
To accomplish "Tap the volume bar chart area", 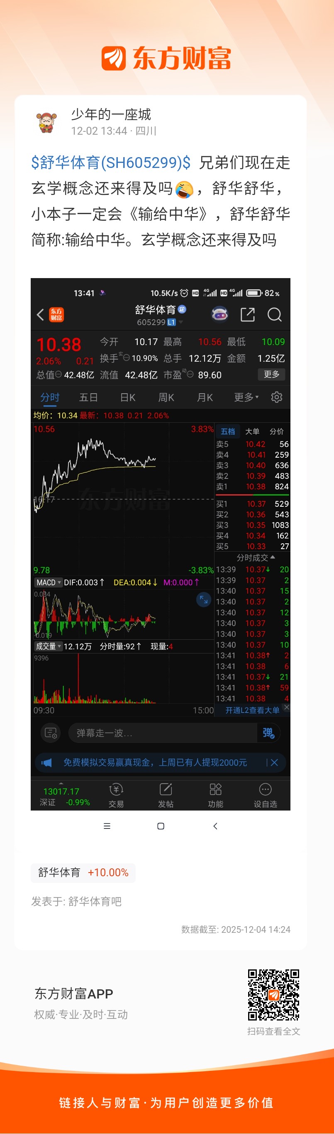I will click(124, 678).
